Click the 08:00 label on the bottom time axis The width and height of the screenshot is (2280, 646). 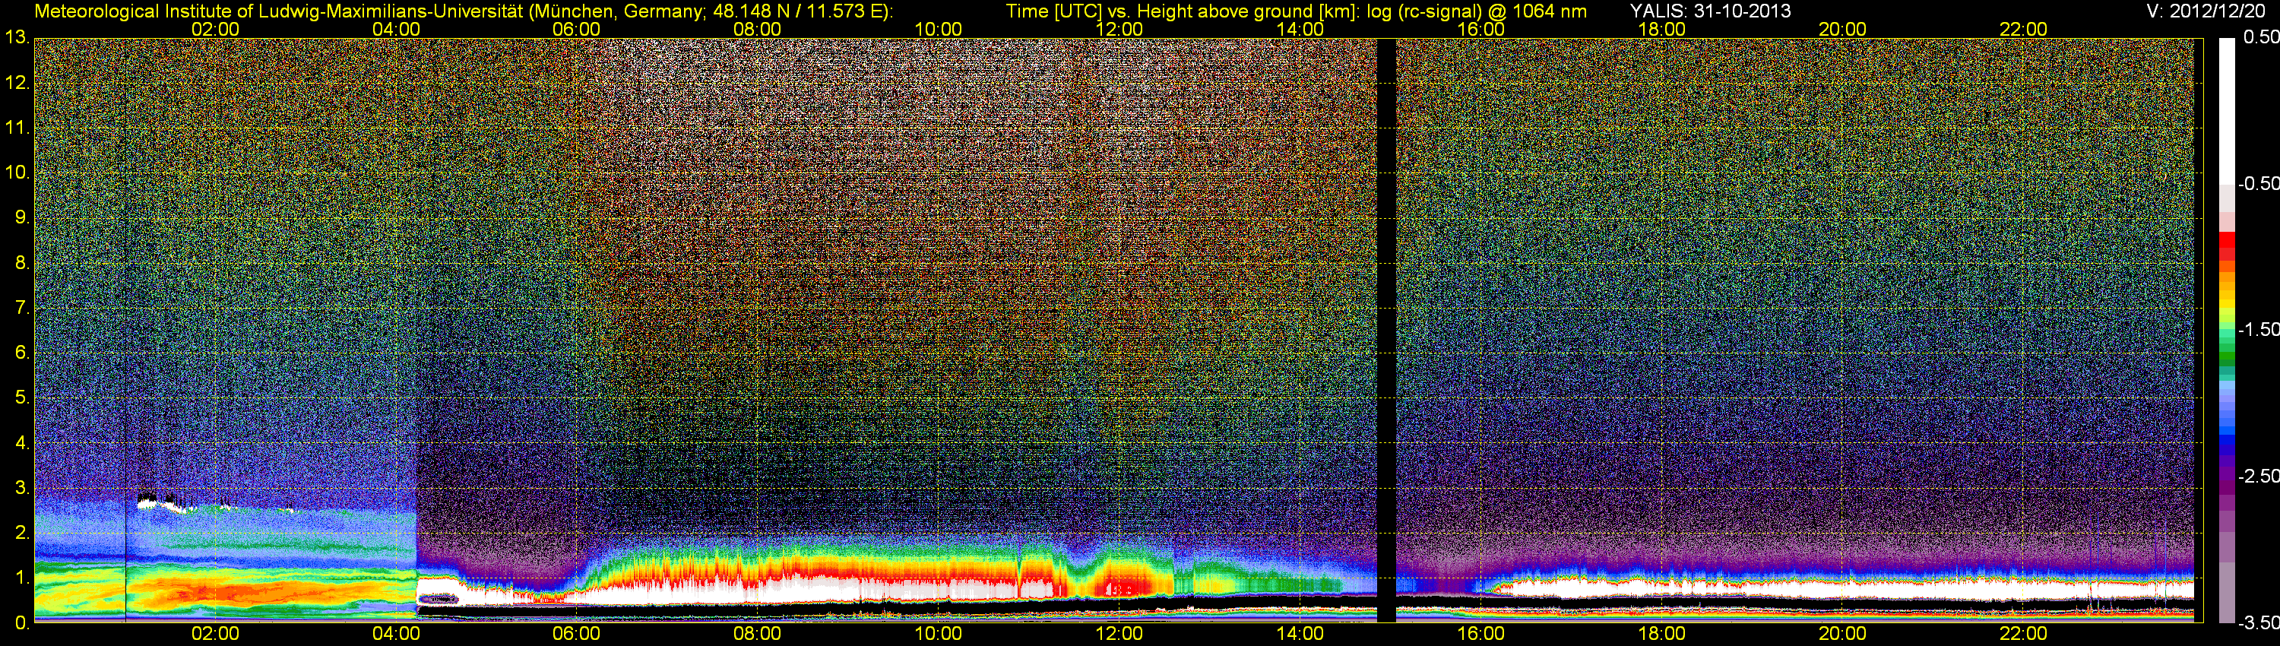coord(757,634)
